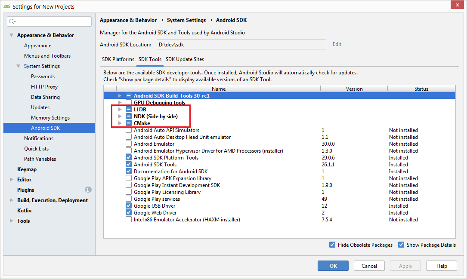The height and width of the screenshot is (279, 467).
Task: Uncheck Android SDK Platform-Tools
Action: [129, 157]
